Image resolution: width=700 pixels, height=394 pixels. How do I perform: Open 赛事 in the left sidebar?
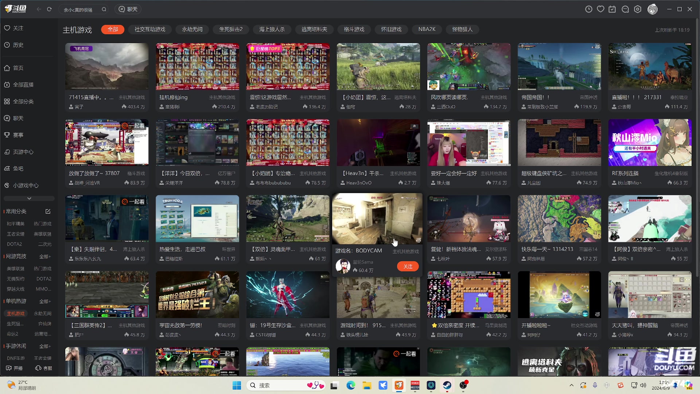[x=18, y=135]
